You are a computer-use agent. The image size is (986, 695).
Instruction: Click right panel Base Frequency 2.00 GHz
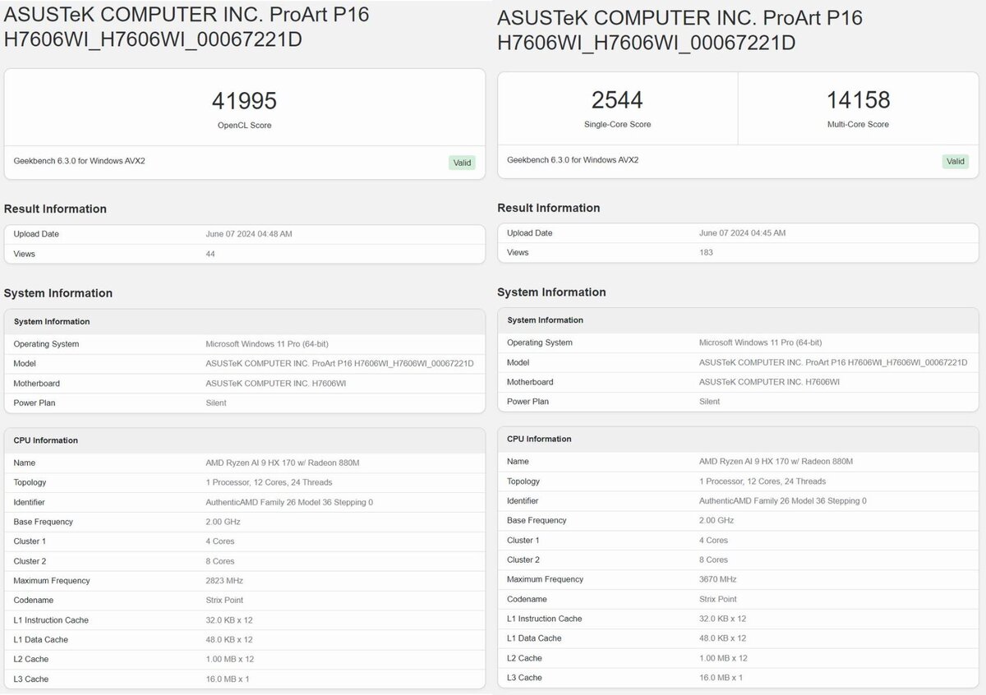tap(715, 521)
